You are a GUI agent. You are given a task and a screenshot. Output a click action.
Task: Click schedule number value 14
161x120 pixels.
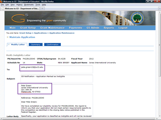[x=24, y=63]
